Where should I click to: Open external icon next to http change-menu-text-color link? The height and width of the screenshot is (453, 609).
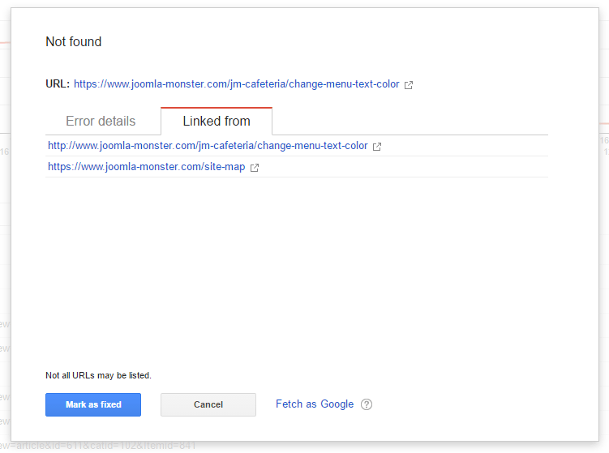coord(377,147)
